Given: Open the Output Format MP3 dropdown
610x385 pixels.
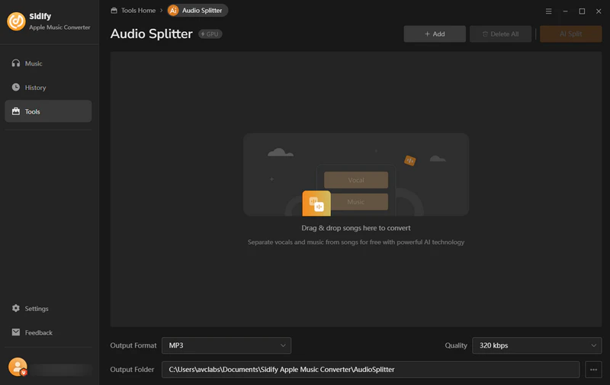Looking at the screenshot, I should (226, 345).
